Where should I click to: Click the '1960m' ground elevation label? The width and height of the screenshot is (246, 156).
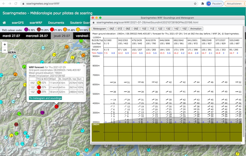tap(96, 124)
